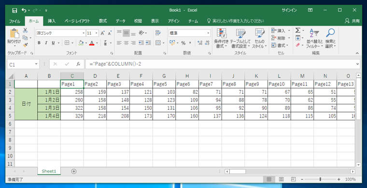Image resolution: width=367 pixels, height=188 pixels.
Task: Click the Font Color red A icon
Action: pos(92,43)
